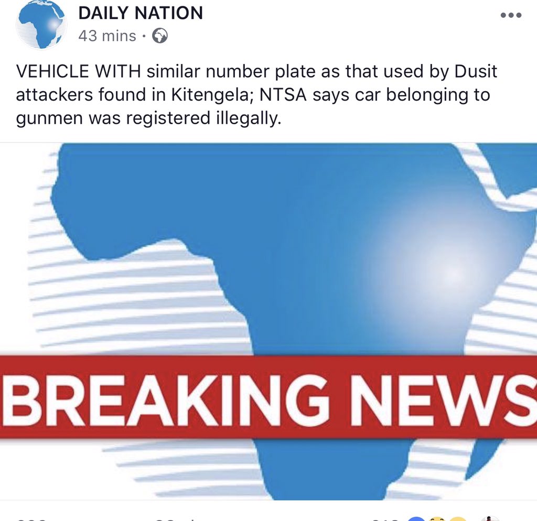The image size is (537, 521).
Task: Open the Breaking News post image
Action: coord(268,321)
